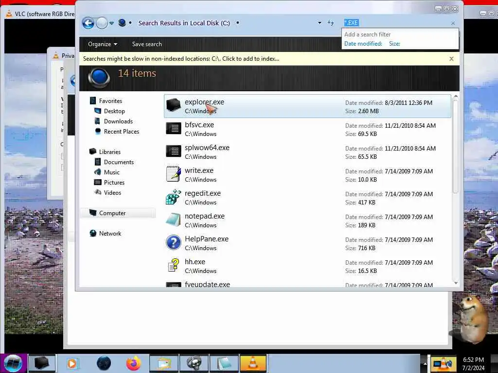Click the slow search index info bar
The image size is (498, 373).
click(x=181, y=59)
